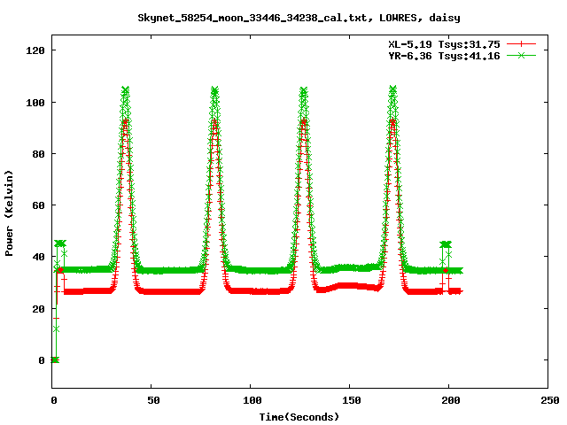
Task: Click the y-axis tick label 80
Action: coord(39,154)
